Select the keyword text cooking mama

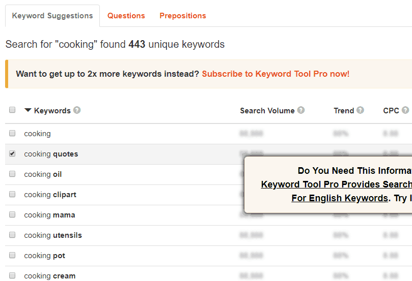50,215
